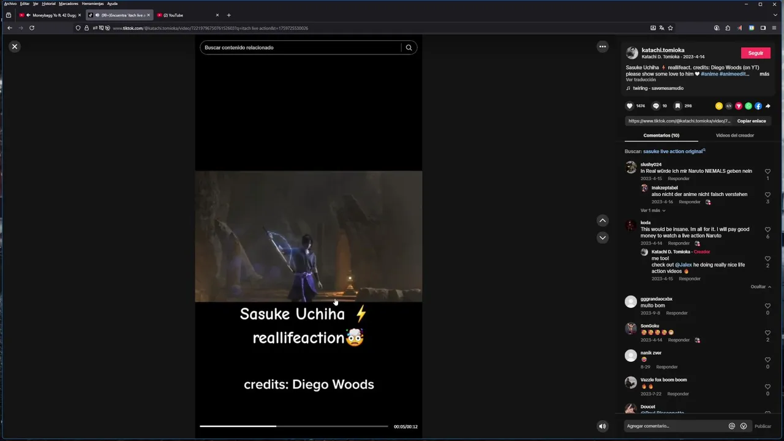Like SonGoku's comment
The height and width of the screenshot is (441, 784).
tap(767, 333)
